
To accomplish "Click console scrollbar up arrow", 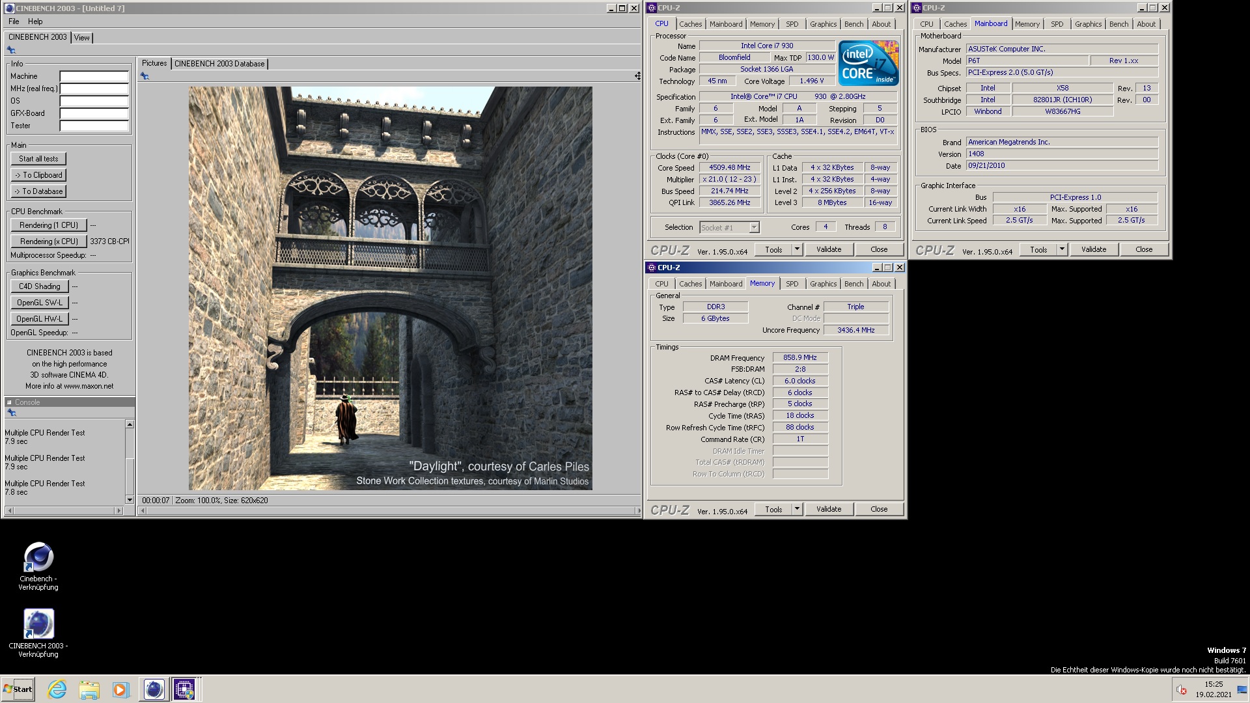I will click(130, 424).
